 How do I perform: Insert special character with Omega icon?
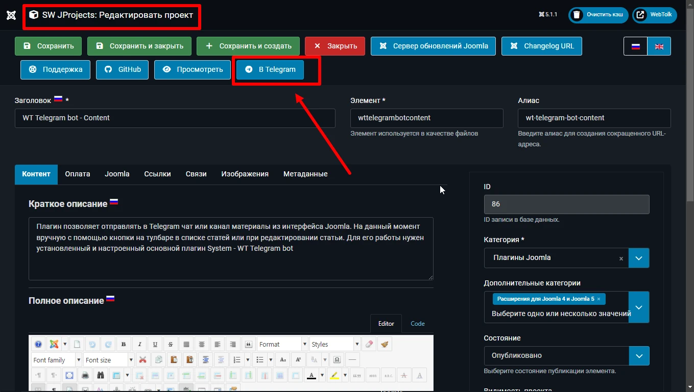[x=337, y=360]
